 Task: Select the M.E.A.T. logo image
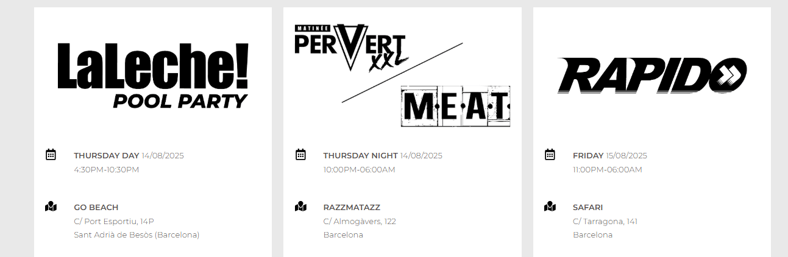point(455,106)
